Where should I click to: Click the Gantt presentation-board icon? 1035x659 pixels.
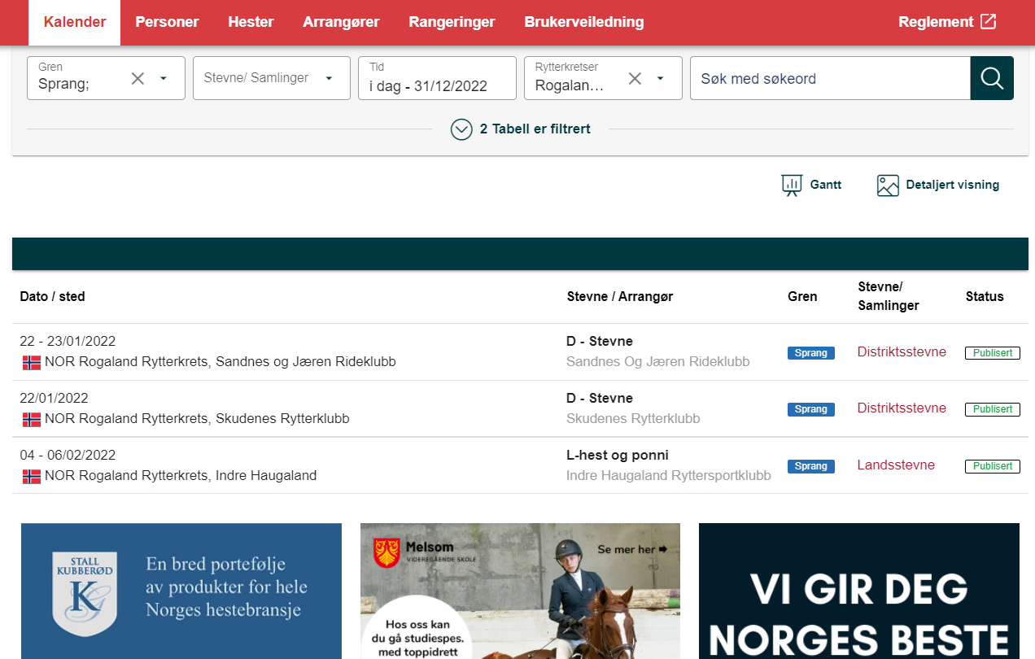tap(792, 185)
